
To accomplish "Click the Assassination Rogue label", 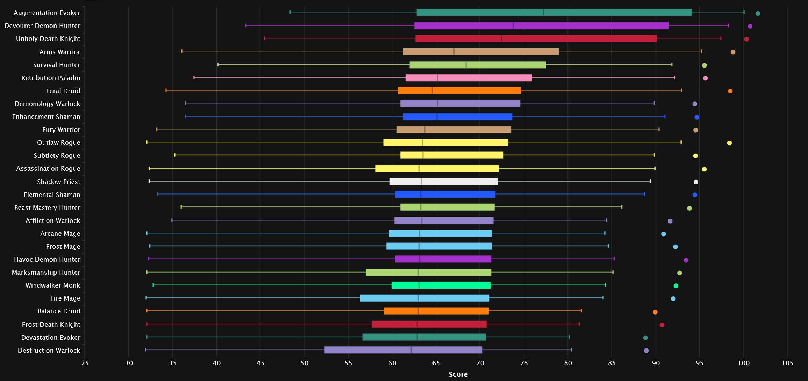I will (48, 169).
